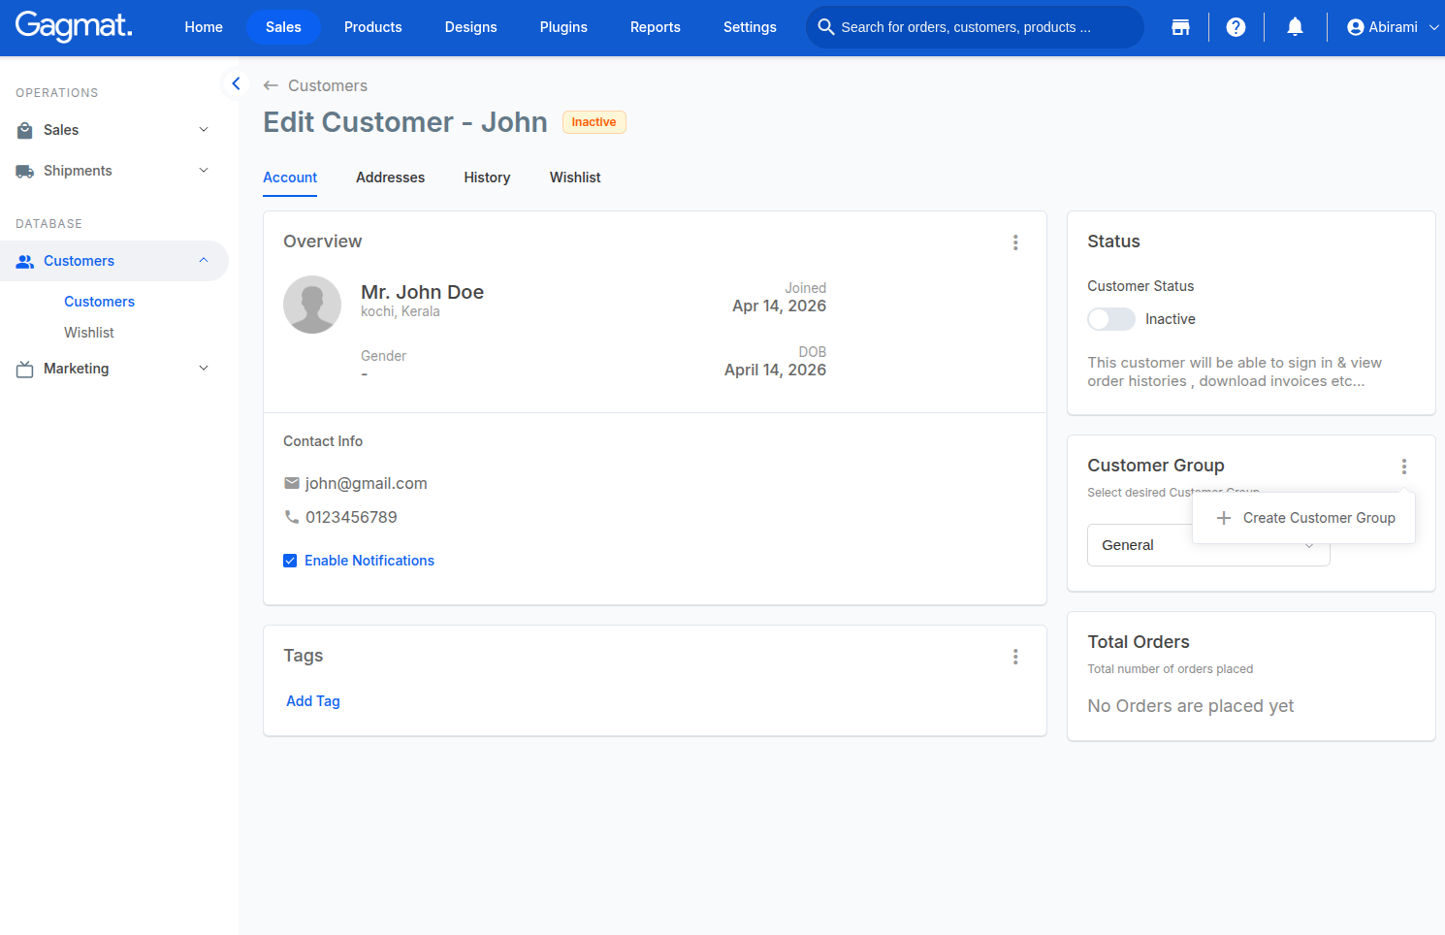Open the notifications bell
The width and height of the screenshot is (1445, 935).
1295,27
